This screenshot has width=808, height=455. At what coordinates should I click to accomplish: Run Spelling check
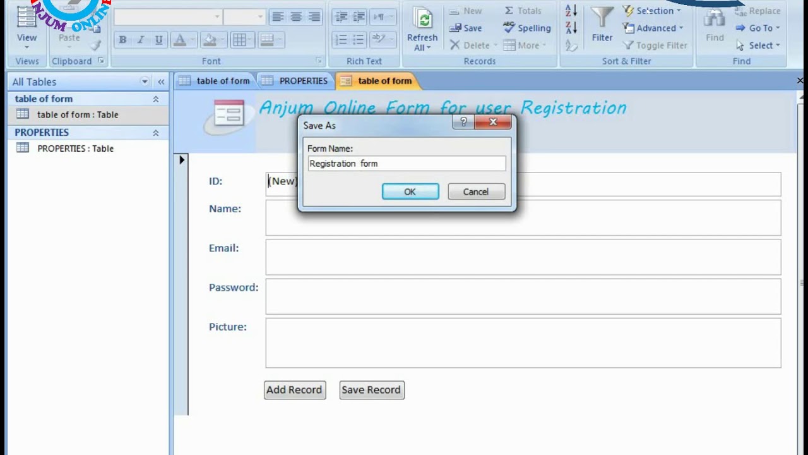pyautogui.click(x=527, y=28)
